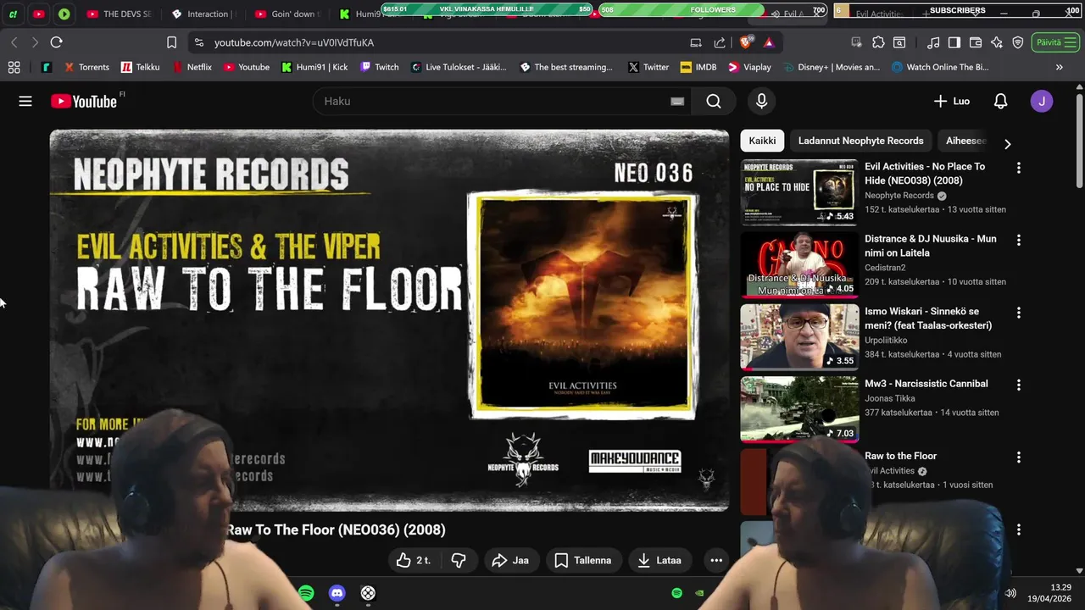Click the main video player area

tap(389, 320)
